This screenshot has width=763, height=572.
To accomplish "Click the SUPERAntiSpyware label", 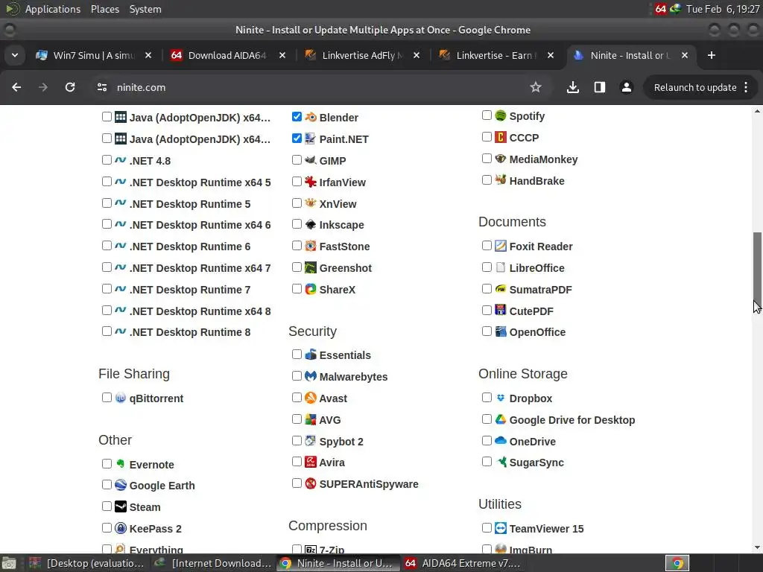I will (369, 484).
